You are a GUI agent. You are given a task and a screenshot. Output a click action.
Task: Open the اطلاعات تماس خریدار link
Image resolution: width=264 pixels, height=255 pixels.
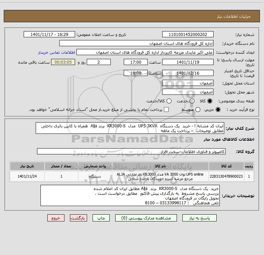pyautogui.click(x=57, y=52)
